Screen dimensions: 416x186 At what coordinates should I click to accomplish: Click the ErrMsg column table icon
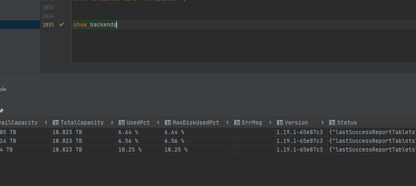click(x=237, y=123)
